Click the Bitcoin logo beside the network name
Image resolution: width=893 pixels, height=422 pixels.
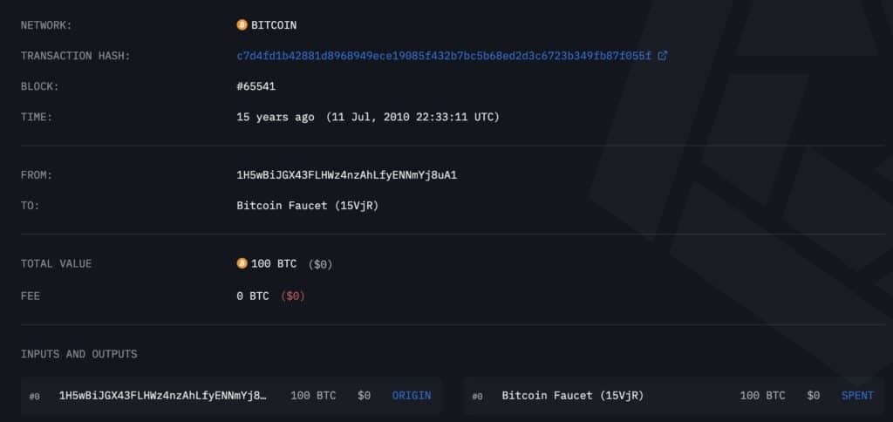[x=242, y=25]
